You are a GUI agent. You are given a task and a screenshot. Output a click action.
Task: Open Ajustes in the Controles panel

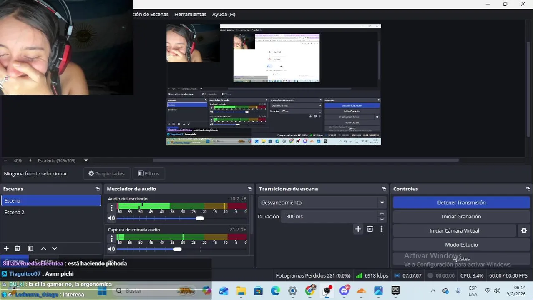[x=461, y=259]
